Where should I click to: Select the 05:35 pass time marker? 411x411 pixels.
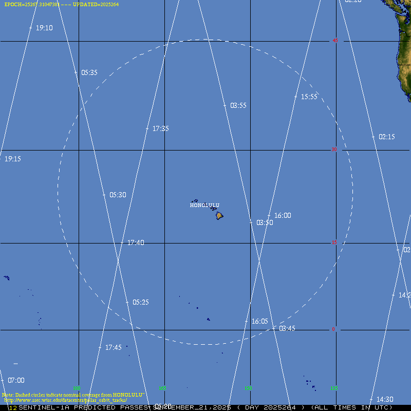tap(89, 73)
